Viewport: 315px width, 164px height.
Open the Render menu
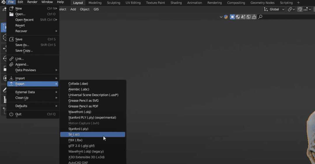click(x=32, y=2)
